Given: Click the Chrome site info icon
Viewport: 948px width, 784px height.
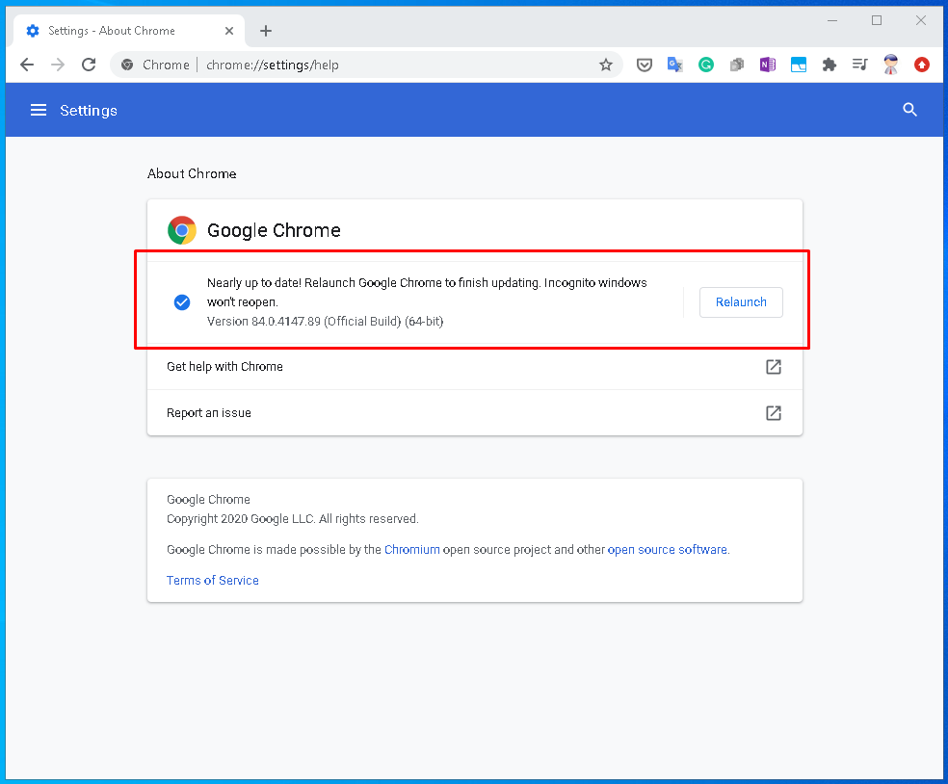Looking at the screenshot, I should (x=127, y=65).
